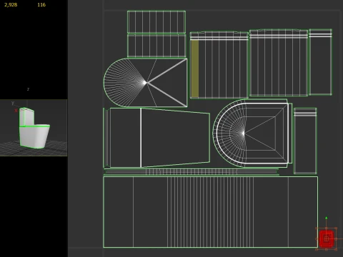The image size is (343, 257).
Task: Click the z axis label above the preview
Action: point(28,89)
